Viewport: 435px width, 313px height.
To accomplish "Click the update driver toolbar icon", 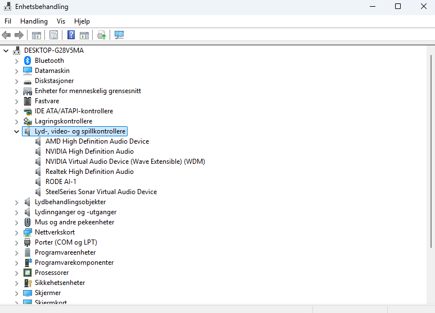I will 102,35.
